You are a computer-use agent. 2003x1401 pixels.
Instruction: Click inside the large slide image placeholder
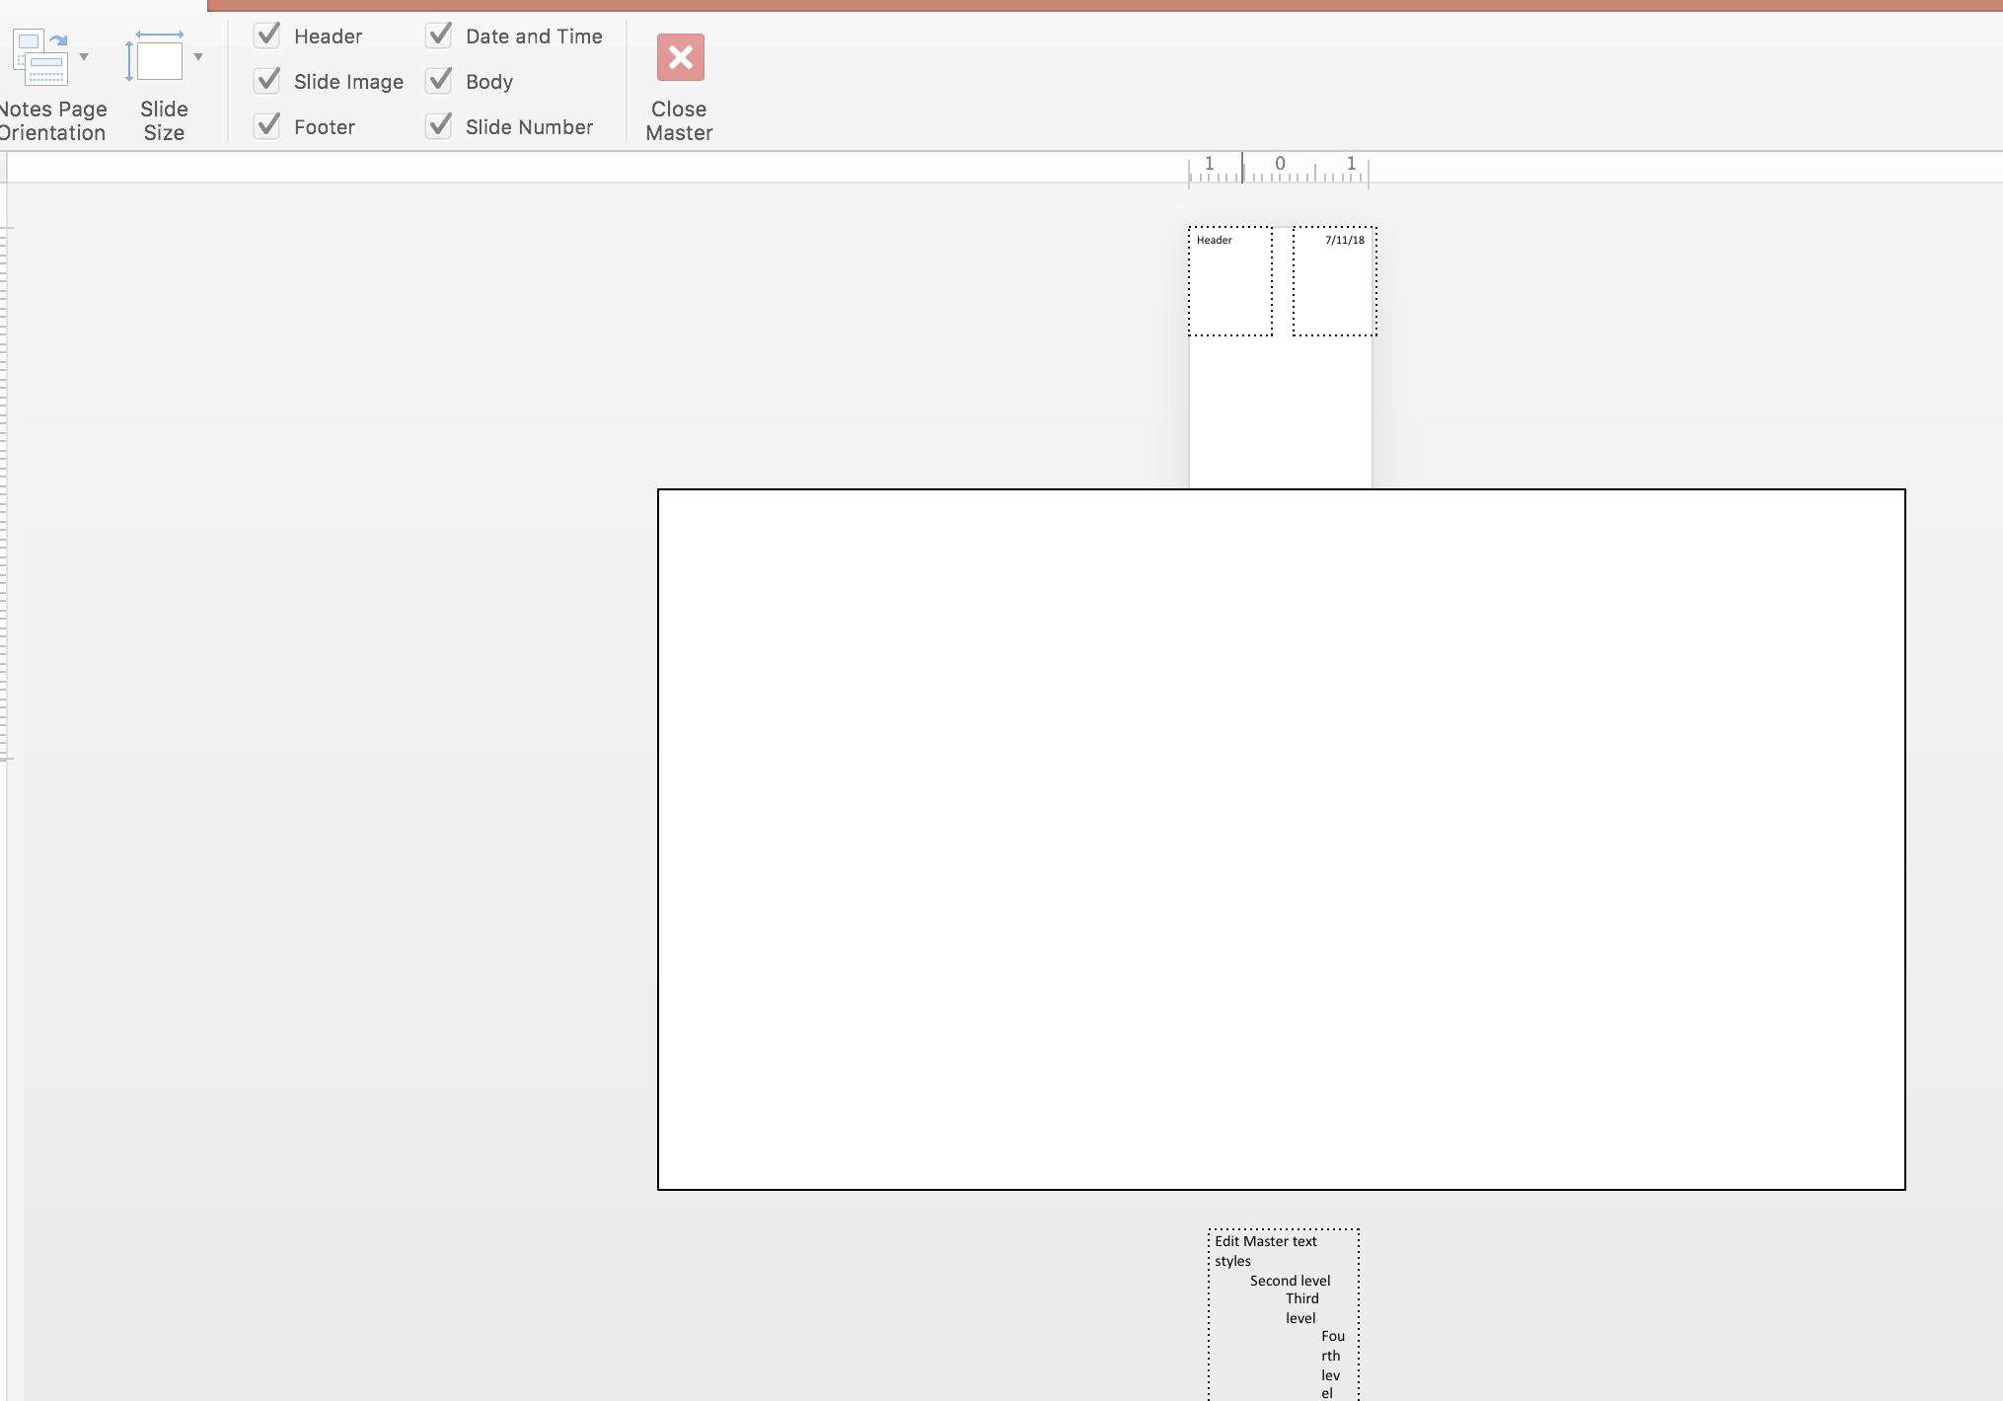(x=1281, y=839)
